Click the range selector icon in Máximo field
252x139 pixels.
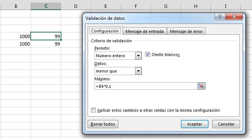pyautogui.click(x=201, y=86)
